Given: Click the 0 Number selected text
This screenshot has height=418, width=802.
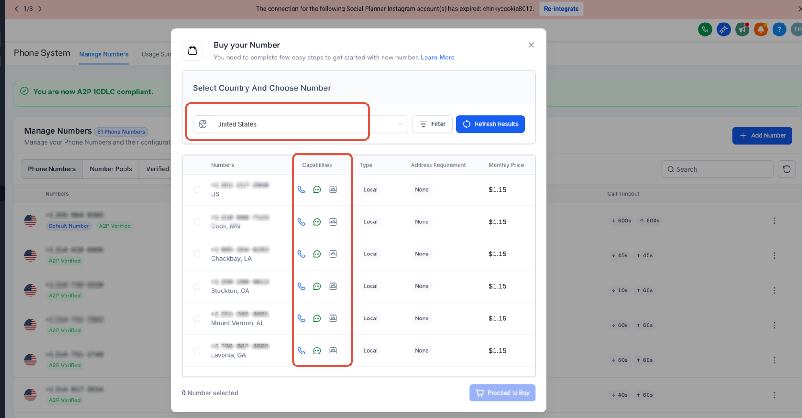Looking at the screenshot, I should click(210, 393).
